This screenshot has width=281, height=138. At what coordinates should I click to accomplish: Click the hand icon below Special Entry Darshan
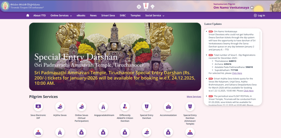tap(147, 132)
